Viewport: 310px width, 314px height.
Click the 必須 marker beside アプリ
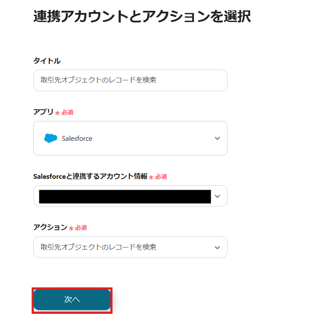[67, 112]
